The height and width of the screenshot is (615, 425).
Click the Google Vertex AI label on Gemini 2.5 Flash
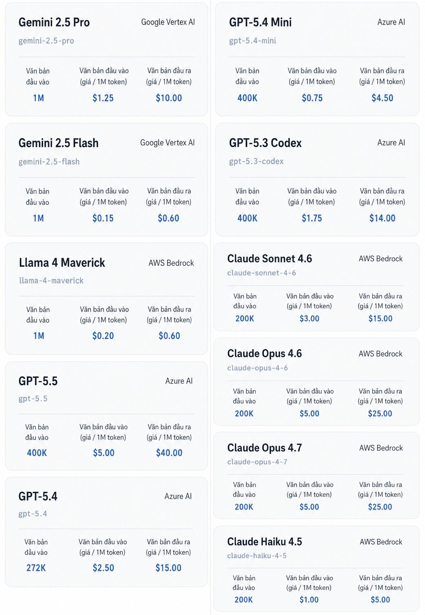tap(167, 143)
